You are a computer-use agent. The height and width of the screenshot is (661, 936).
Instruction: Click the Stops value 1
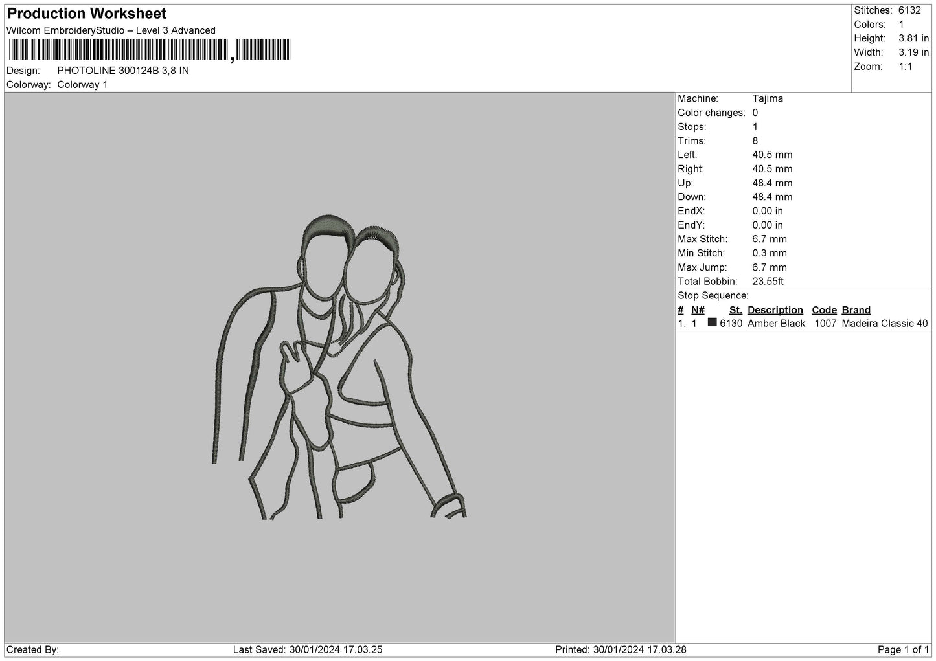[755, 127]
